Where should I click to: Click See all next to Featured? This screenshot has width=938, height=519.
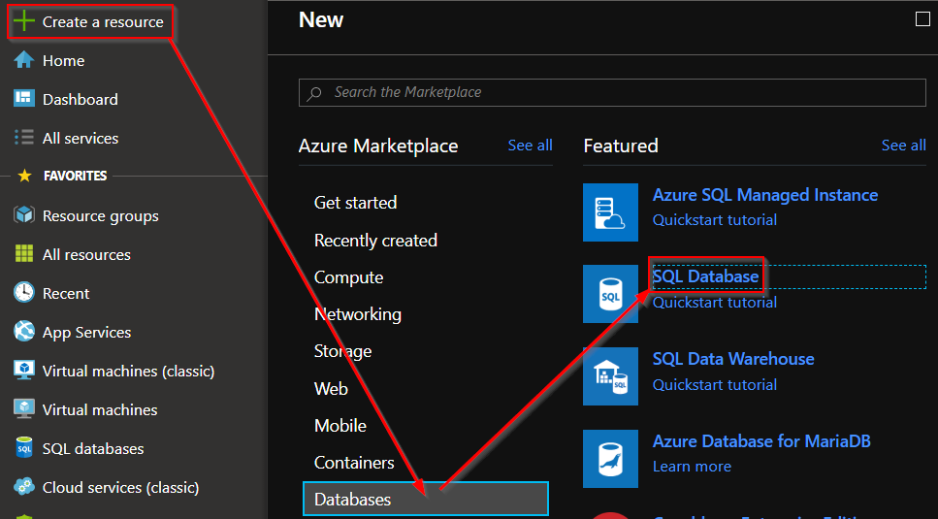904,146
